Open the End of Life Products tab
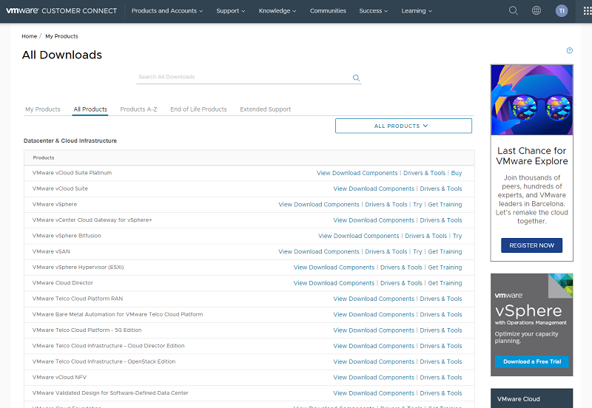This screenshot has height=408, width=592. pyautogui.click(x=198, y=109)
